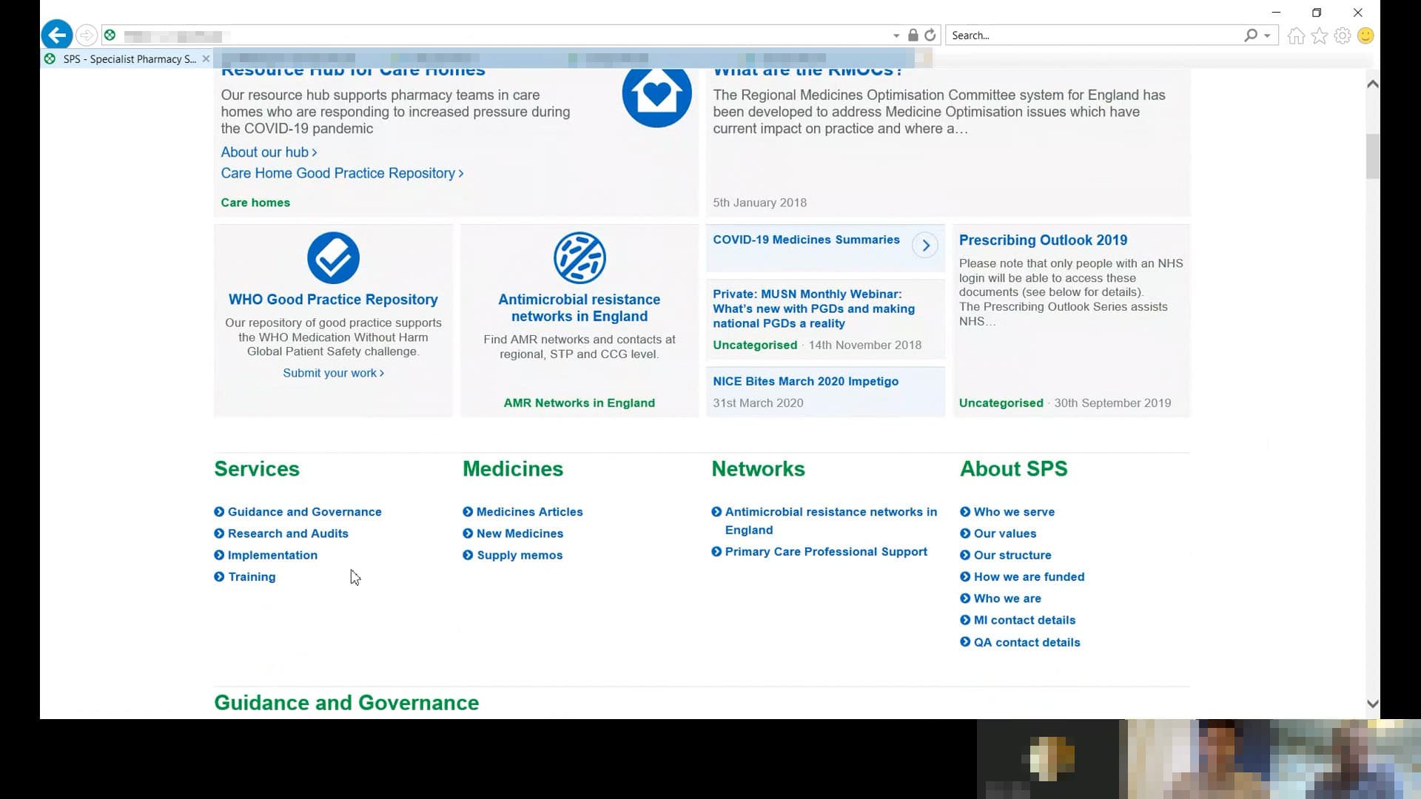Open the Our values link
The image size is (1421, 799).
click(1004, 533)
